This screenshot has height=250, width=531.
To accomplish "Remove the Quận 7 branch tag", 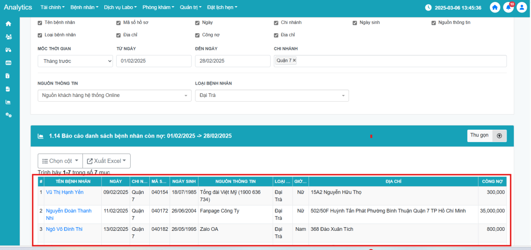I will point(295,61).
